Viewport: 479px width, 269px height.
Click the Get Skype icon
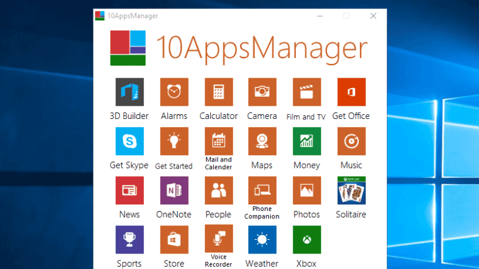coord(129,141)
